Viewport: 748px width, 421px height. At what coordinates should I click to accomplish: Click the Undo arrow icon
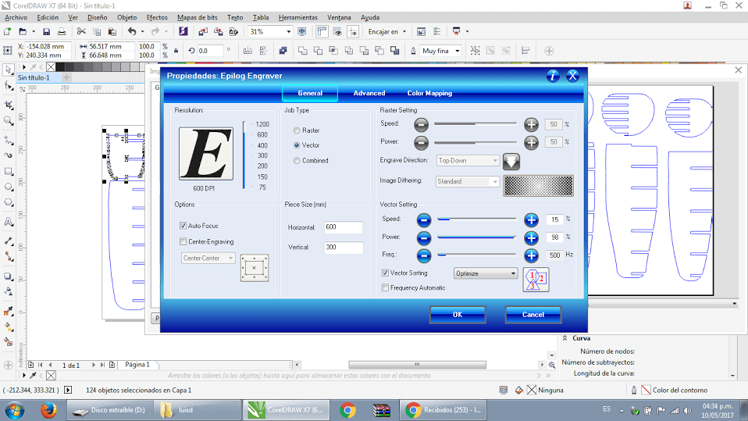132,31
